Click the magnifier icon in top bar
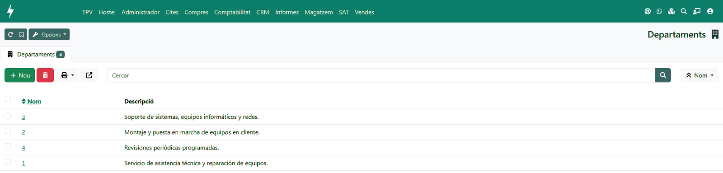The image size is (723, 173). (684, 11)
